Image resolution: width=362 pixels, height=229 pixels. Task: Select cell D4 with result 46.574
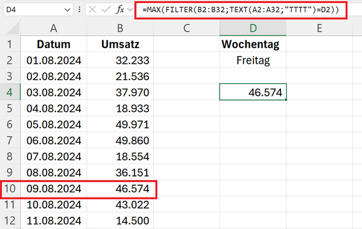253,92
